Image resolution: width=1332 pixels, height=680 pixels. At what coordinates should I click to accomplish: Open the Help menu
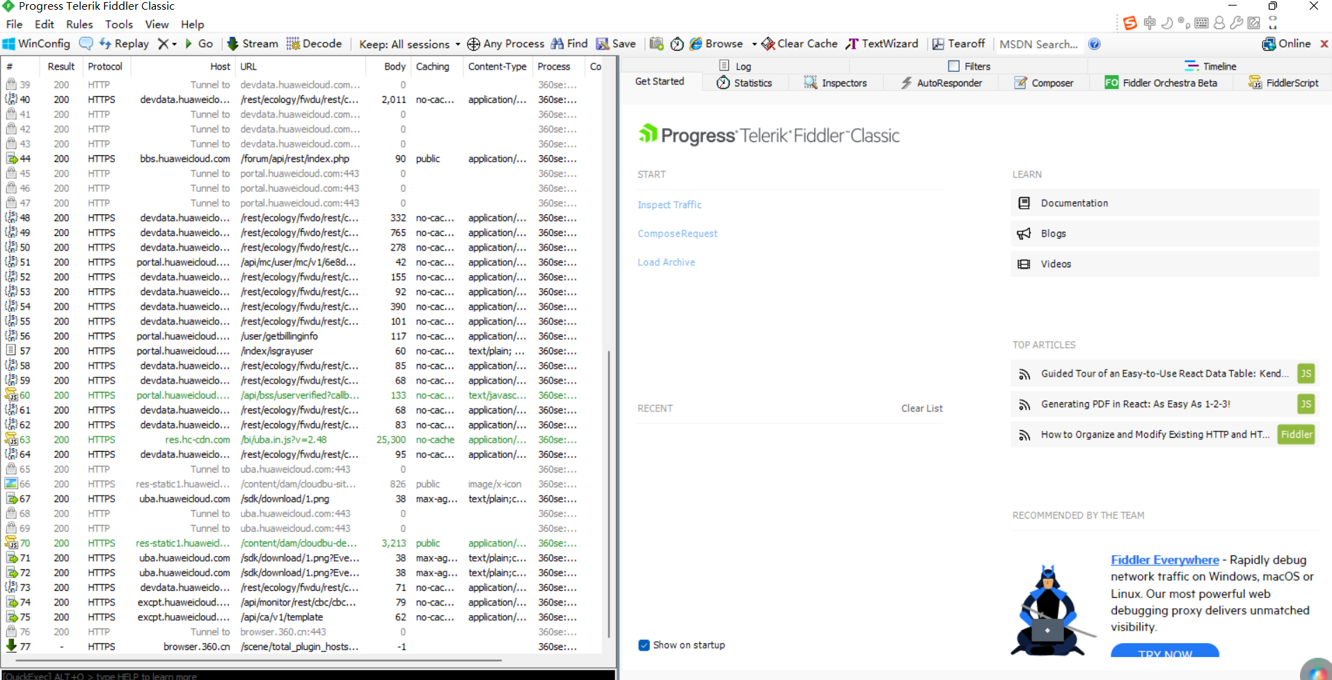193,24
